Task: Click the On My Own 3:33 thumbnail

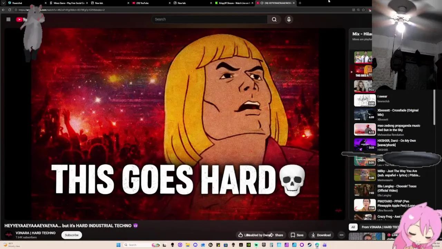Action: (x=365, y=145)
